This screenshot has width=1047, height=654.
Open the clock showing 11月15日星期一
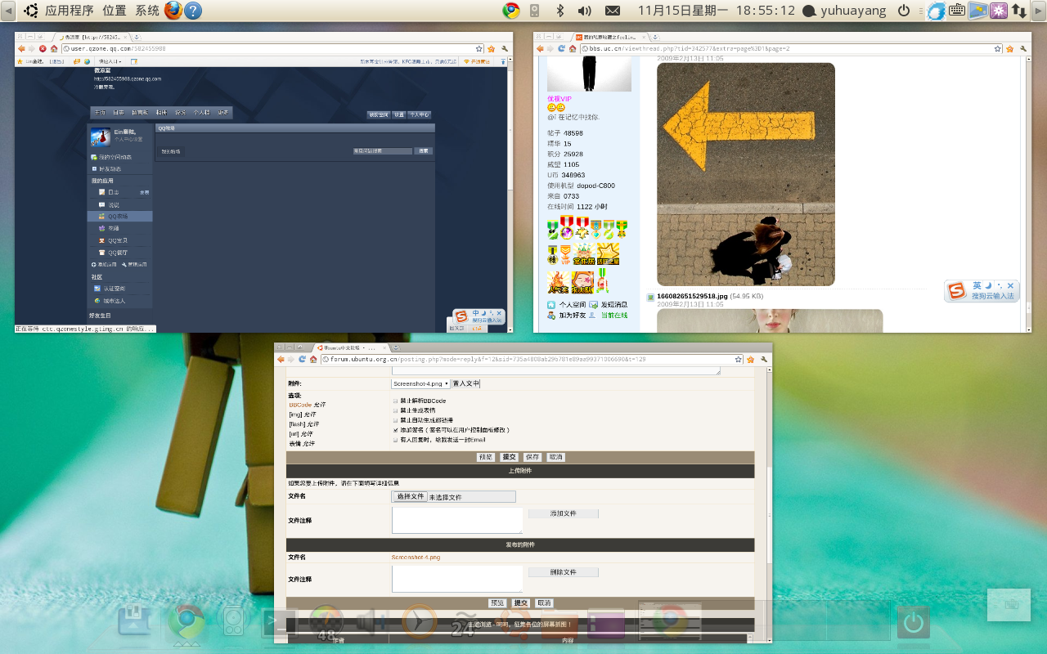click(x=716, y=11)
